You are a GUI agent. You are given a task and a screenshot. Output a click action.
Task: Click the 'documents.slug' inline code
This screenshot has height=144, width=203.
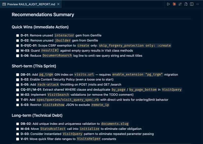115,123
